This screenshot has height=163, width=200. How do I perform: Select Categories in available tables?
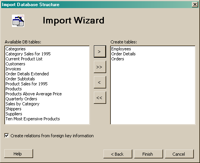click(x=15, y=49)
